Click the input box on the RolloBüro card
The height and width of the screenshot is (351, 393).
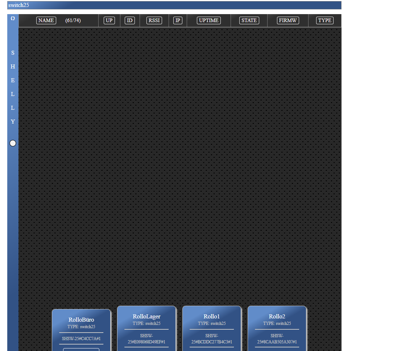click(x=81, y=349)
